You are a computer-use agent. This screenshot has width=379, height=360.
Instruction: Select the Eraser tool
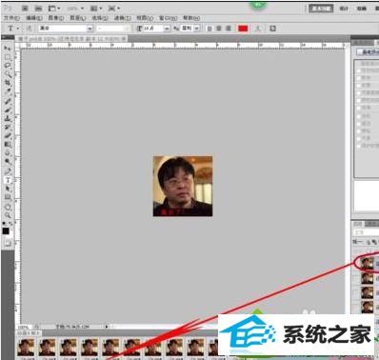(8, 135)
